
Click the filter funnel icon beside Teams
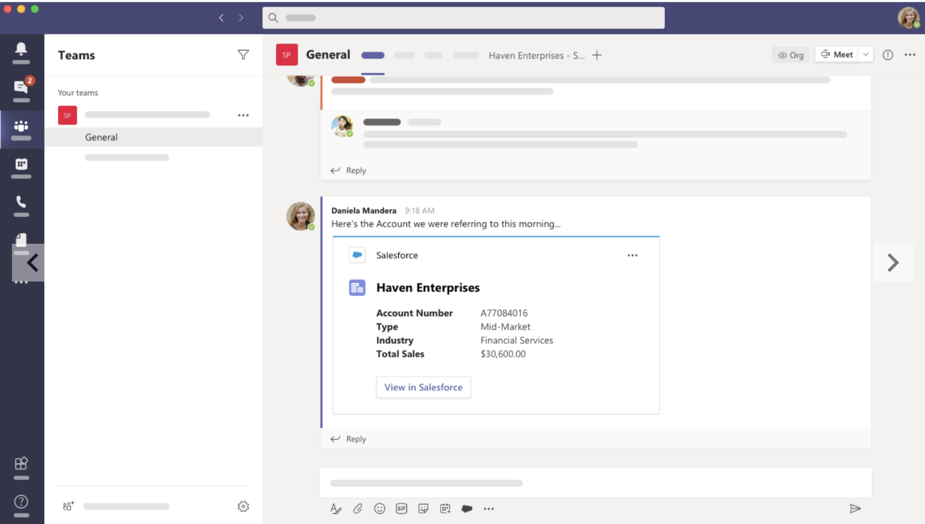point(243,55)
